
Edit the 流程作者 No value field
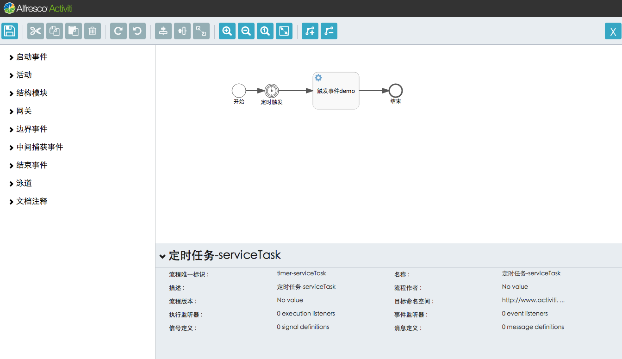(x=515, y=287)
